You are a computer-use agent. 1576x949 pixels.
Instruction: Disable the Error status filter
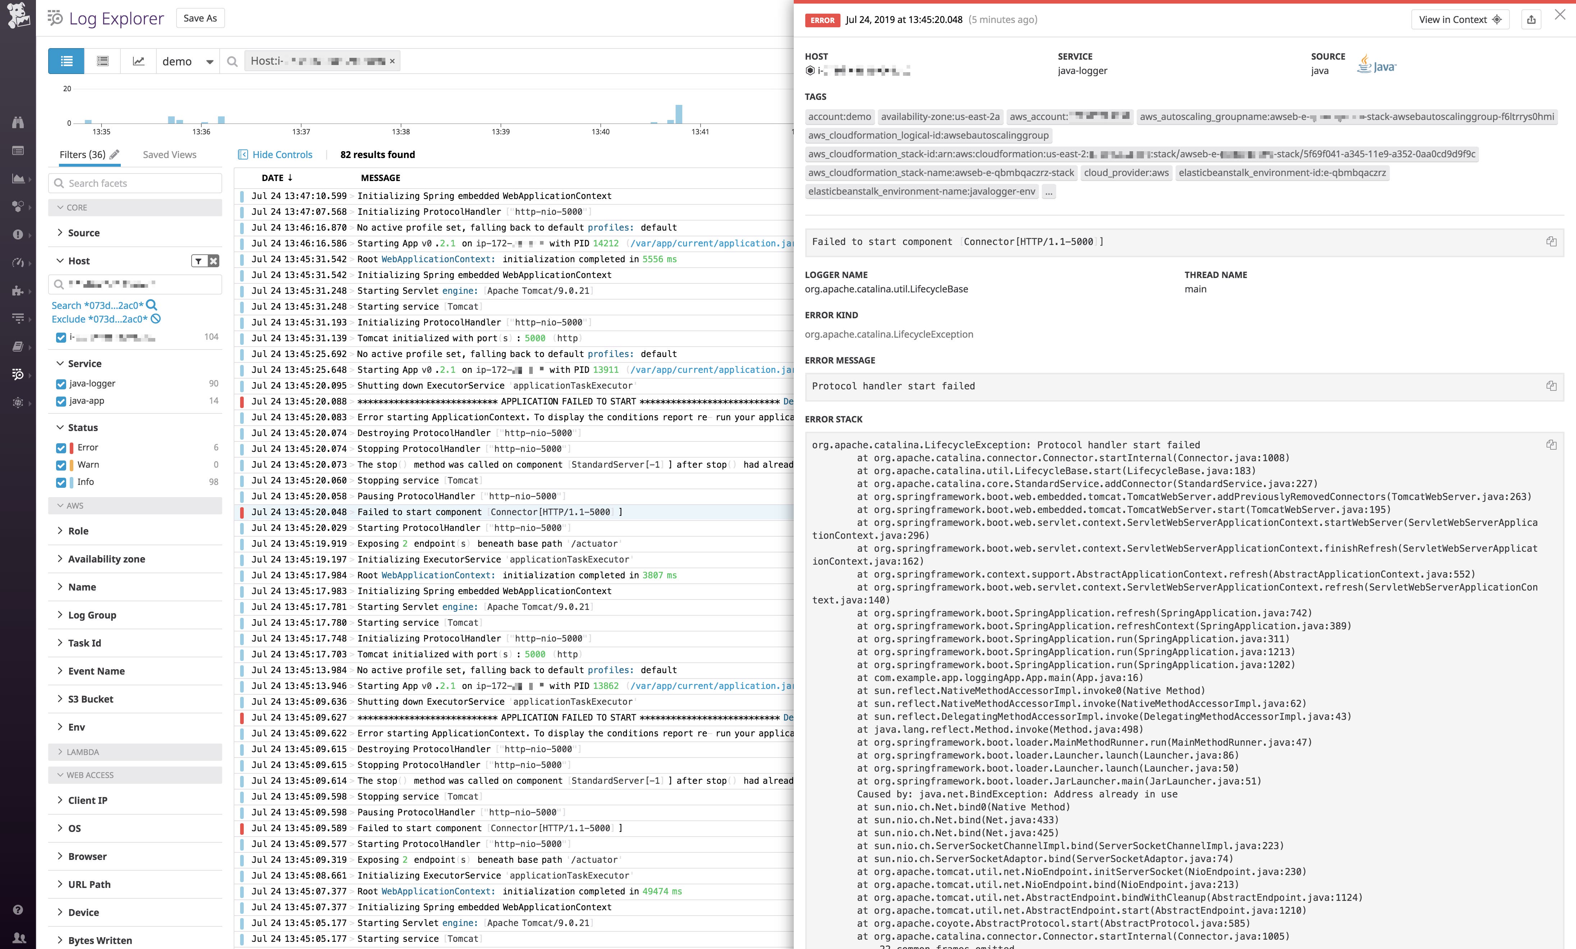[x=61, y=447]
